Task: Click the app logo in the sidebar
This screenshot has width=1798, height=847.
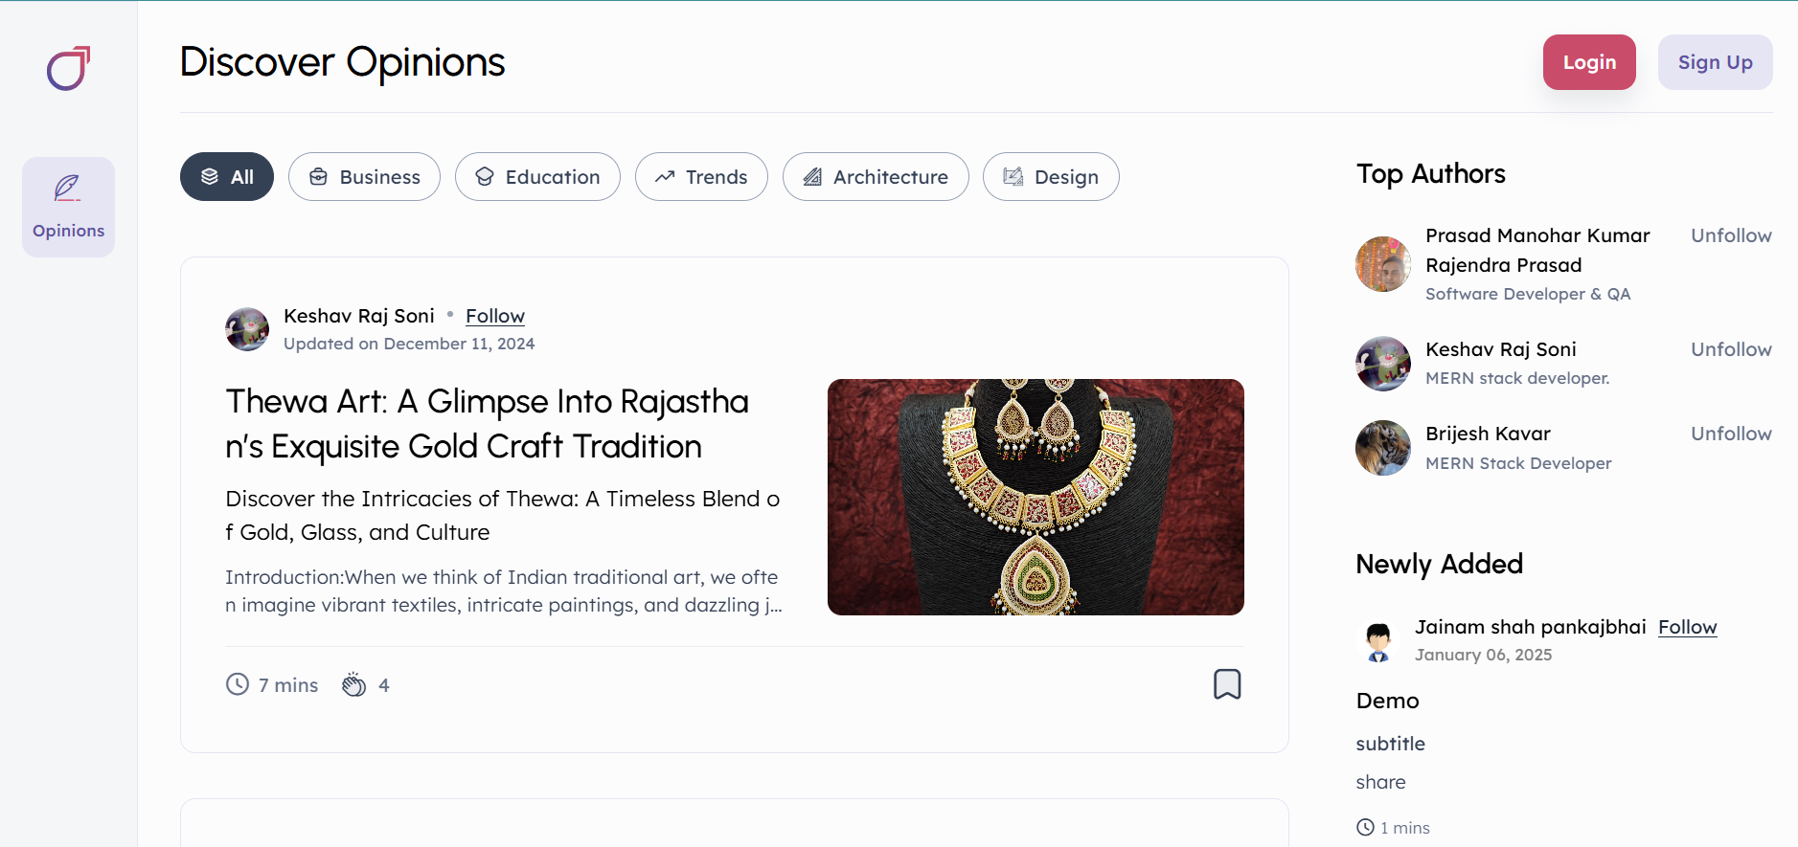Action: tap(68, 69)
